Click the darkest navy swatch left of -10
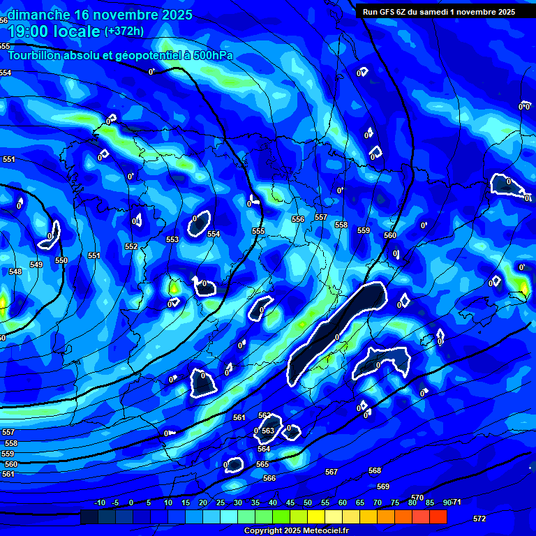The height and width of the screenshot is (536, 536). click(89, 517)
